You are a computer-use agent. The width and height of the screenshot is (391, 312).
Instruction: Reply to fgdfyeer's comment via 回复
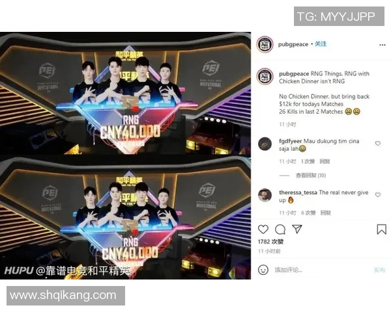click(325, 161)
